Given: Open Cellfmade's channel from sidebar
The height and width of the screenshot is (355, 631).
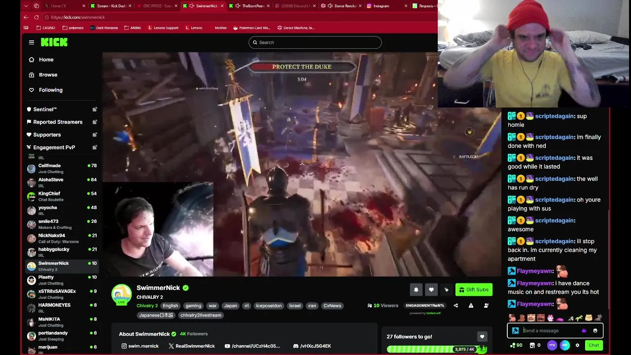Looking at the screenshot, I should pyautogui.click(x=62, y=169).
